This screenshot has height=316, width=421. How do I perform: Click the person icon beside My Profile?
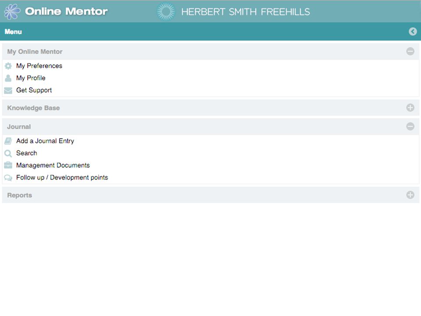click(8, 78)
